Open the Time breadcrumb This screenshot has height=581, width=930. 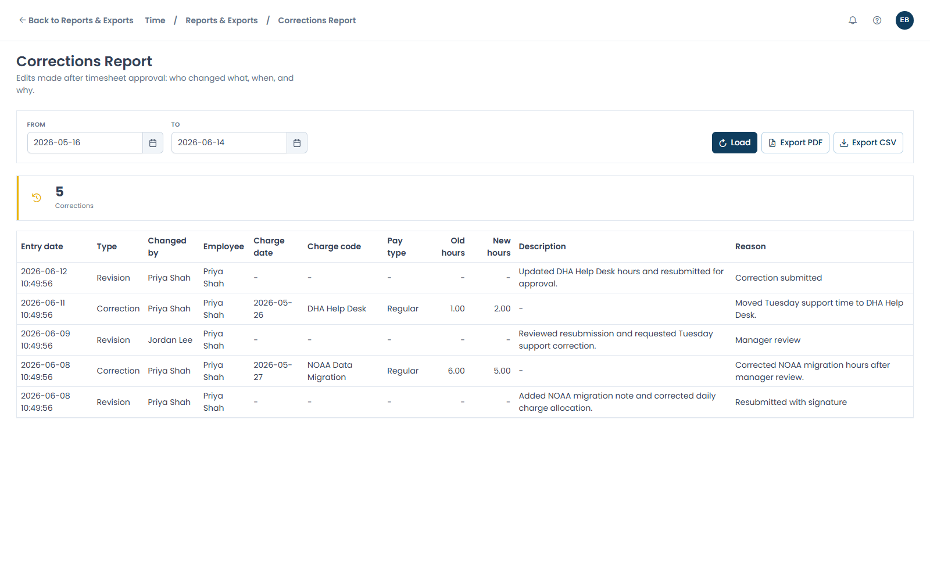tap(155, 20)
